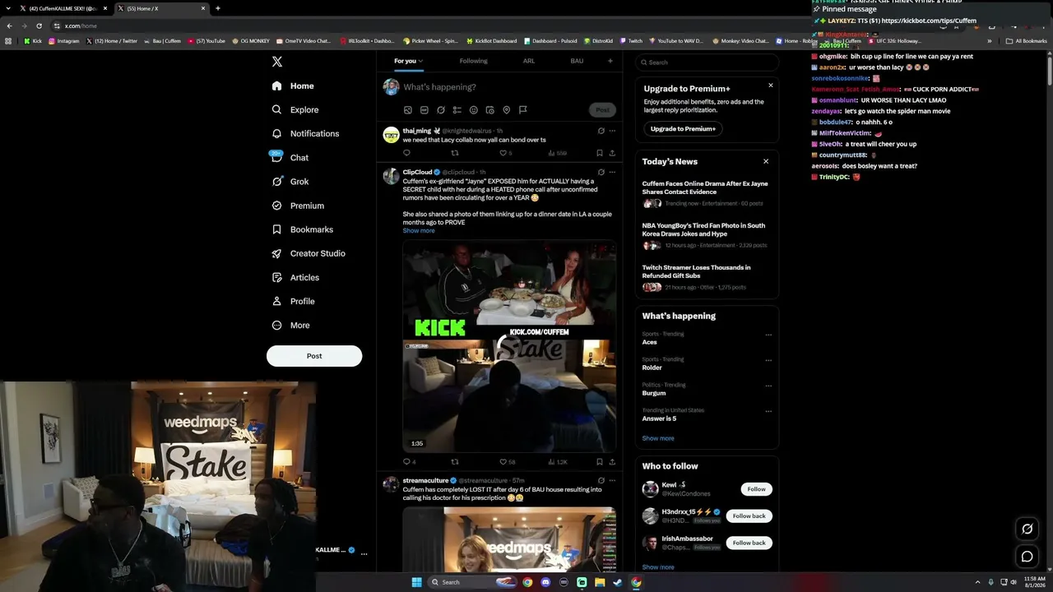
Task: Add a GIF to the post
Action: (424, 110)
